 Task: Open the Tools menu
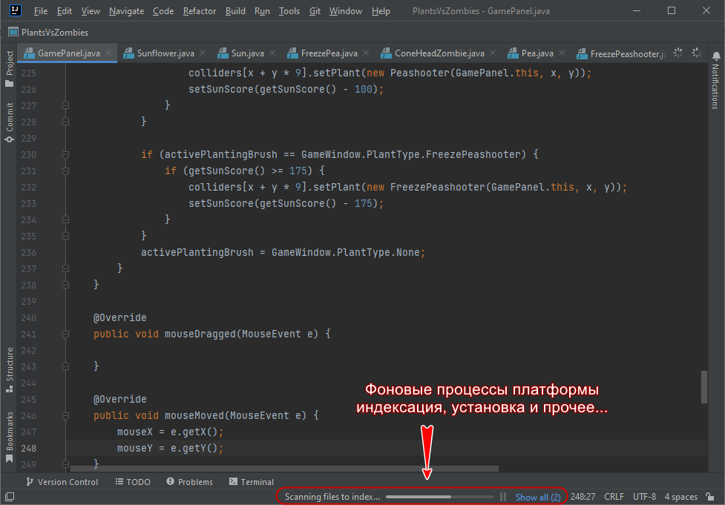coord(289,11)
